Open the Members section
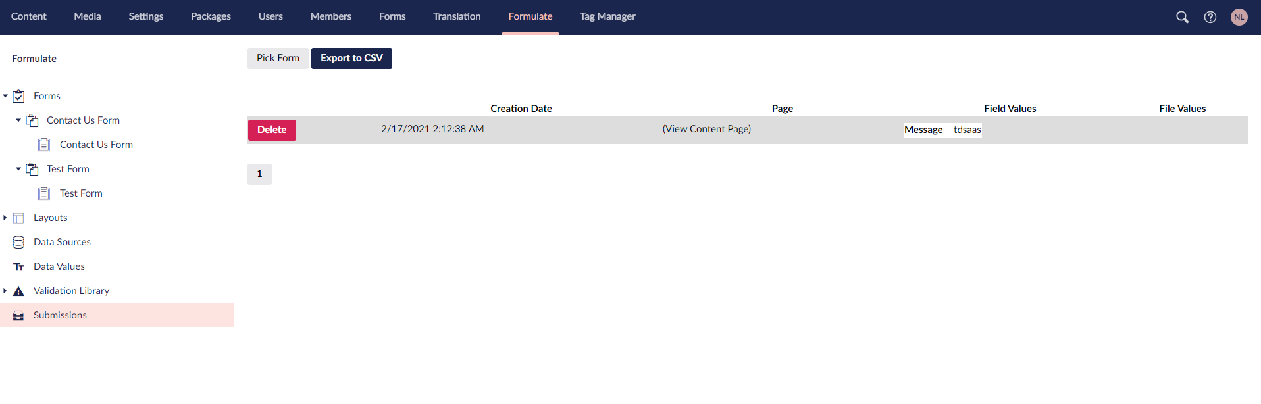 (x=330, y=16)
